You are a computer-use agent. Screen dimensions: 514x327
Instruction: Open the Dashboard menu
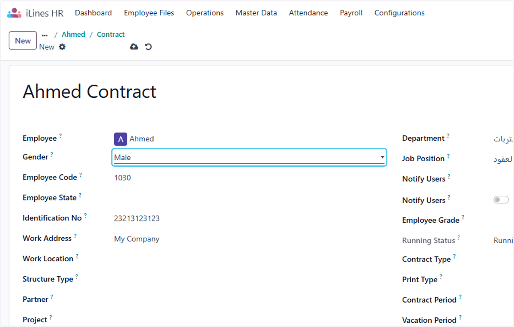click(x=93, y=13)
